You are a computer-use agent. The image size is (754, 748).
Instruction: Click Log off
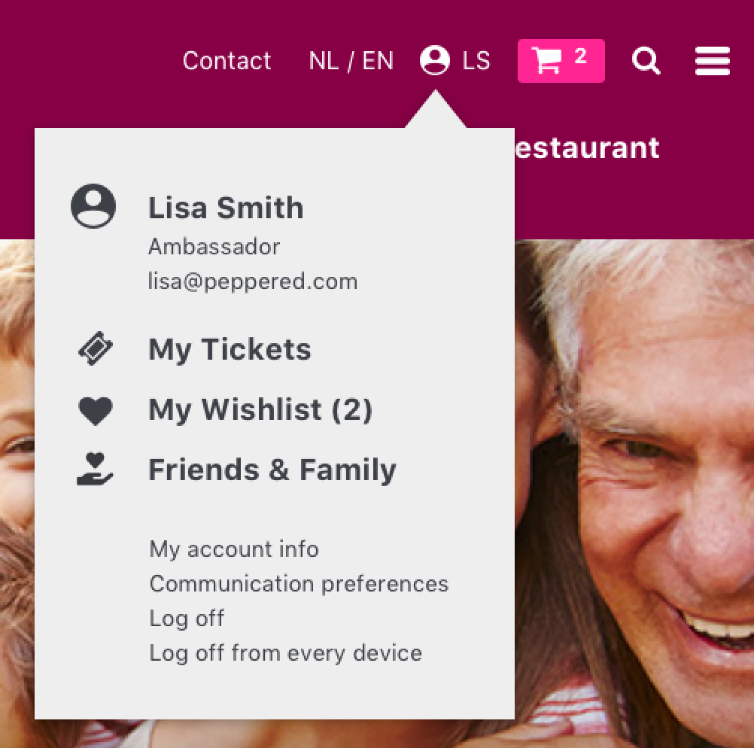pos(187,619)
